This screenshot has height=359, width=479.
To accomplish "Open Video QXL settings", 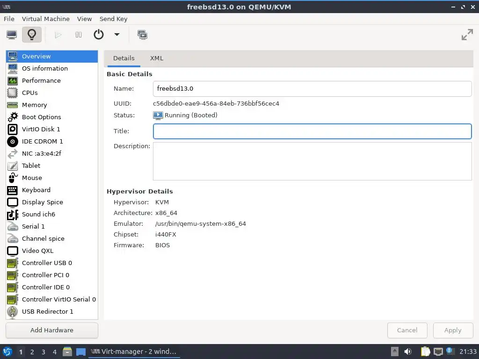I will click(x=52, y=251).
